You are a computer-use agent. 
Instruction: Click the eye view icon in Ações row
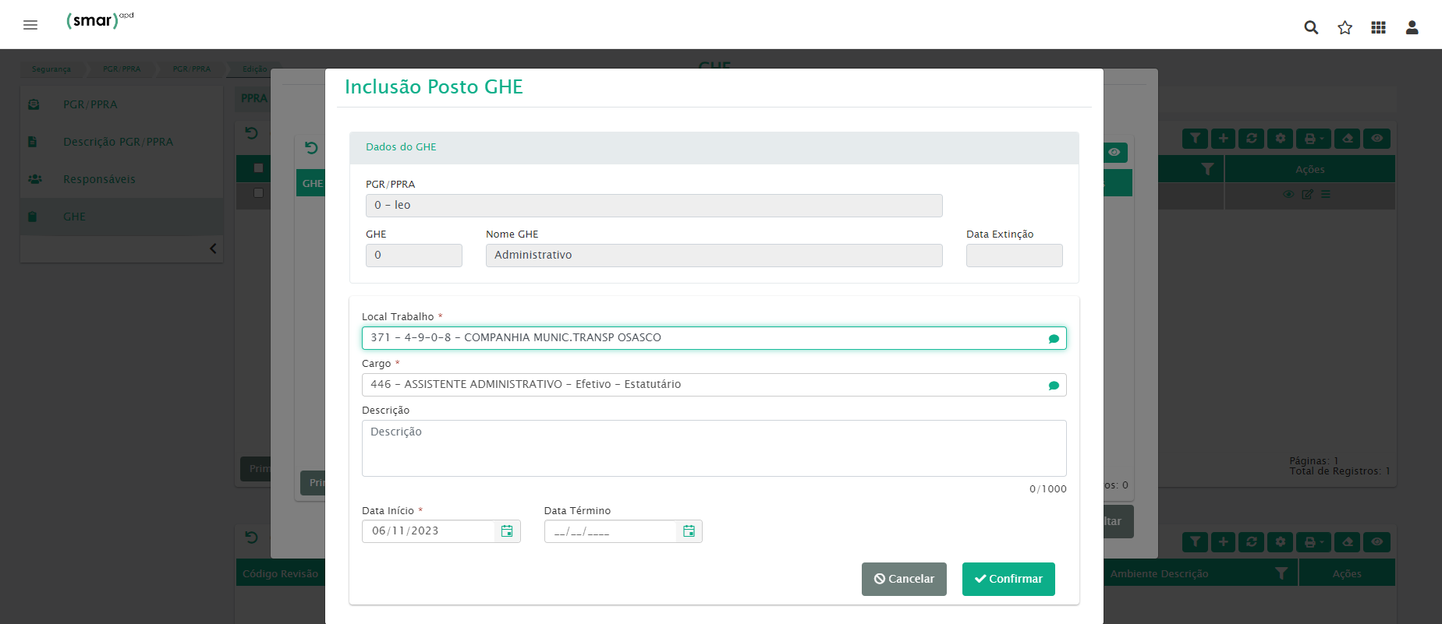click(1288, 194)
